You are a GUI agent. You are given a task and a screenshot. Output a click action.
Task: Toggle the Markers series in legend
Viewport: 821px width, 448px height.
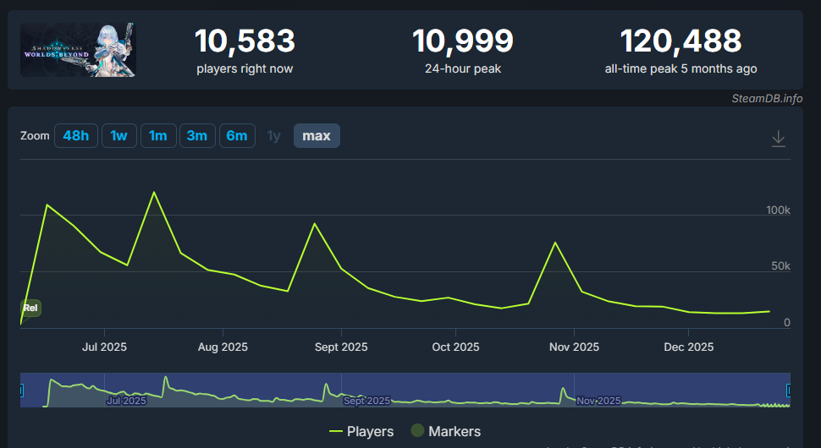pos(446,431)
